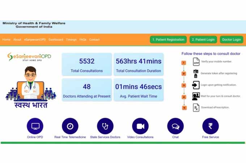Click the login arrow icon

tap(196, 85)
